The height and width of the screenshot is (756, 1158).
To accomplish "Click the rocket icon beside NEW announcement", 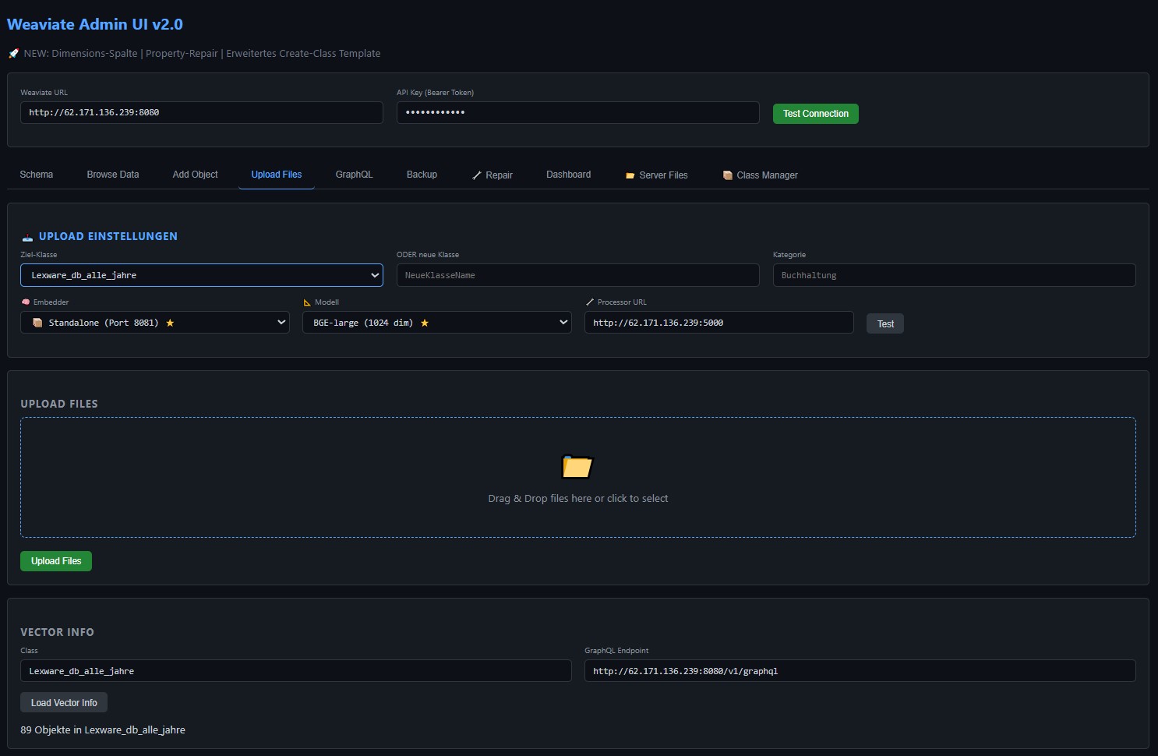I will [13, 54].
